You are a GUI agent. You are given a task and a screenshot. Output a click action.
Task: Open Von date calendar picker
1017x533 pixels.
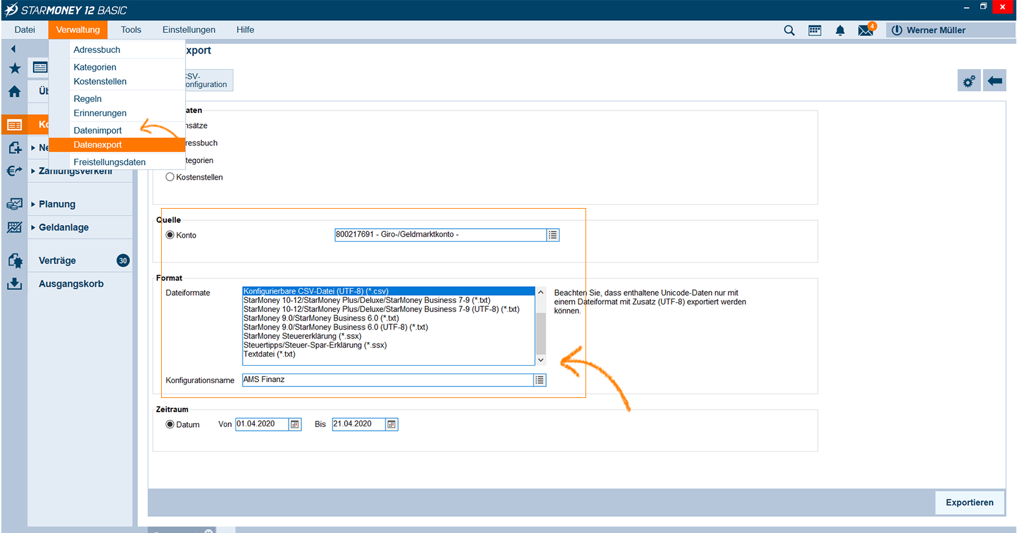click(x=295, y=424)
